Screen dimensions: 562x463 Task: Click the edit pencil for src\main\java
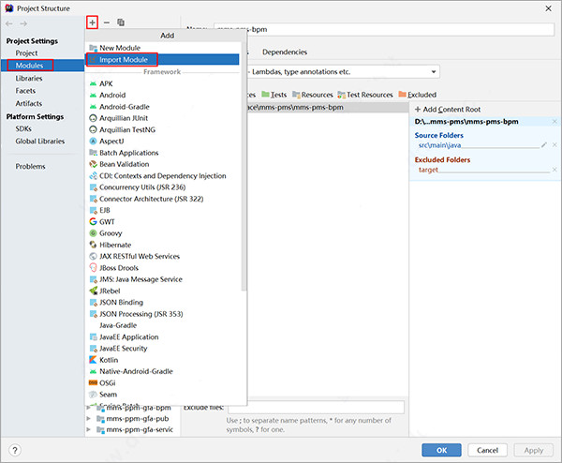click(x=544, y=145)
